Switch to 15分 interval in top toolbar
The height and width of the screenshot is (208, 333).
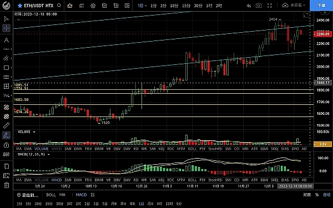pyautogui.click(x=186, y=6)
